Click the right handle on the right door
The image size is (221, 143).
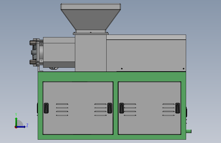pos(178,108)
